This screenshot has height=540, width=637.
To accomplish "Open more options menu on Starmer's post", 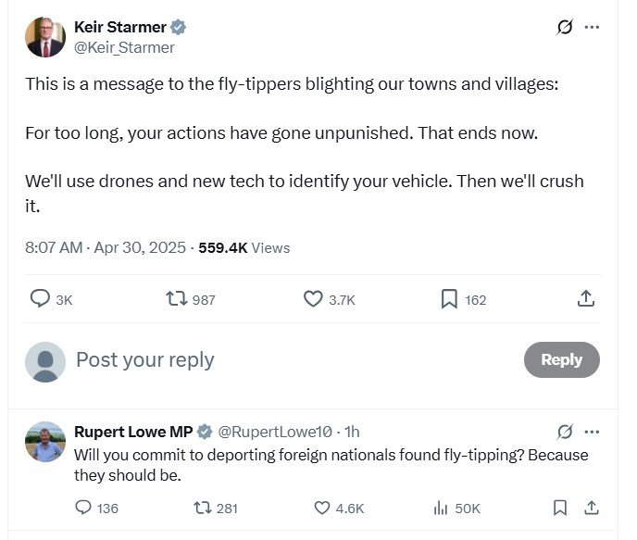I will (x=593, y=27).
